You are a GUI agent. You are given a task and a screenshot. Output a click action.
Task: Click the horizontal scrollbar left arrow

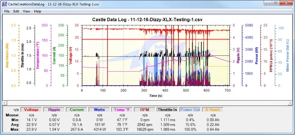coord(4,103)
